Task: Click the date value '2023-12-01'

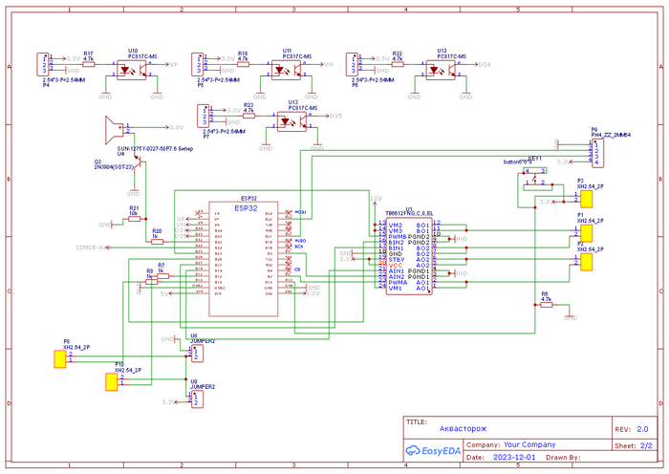Action: tap(514, 457)
